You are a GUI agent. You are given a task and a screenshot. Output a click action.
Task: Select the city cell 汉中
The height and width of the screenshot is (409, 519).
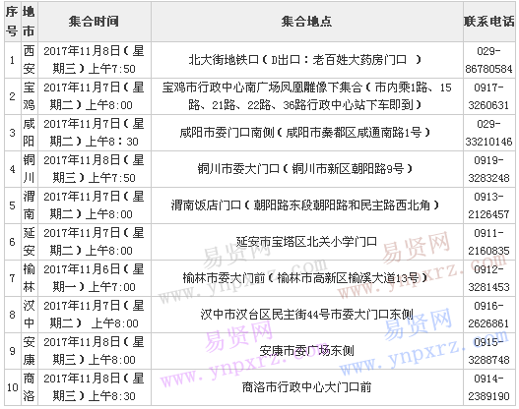coord(29,315)
